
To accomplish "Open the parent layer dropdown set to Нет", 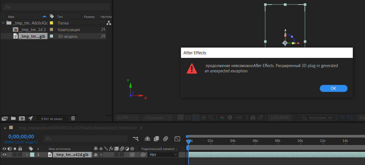I will tap(163, 155).
